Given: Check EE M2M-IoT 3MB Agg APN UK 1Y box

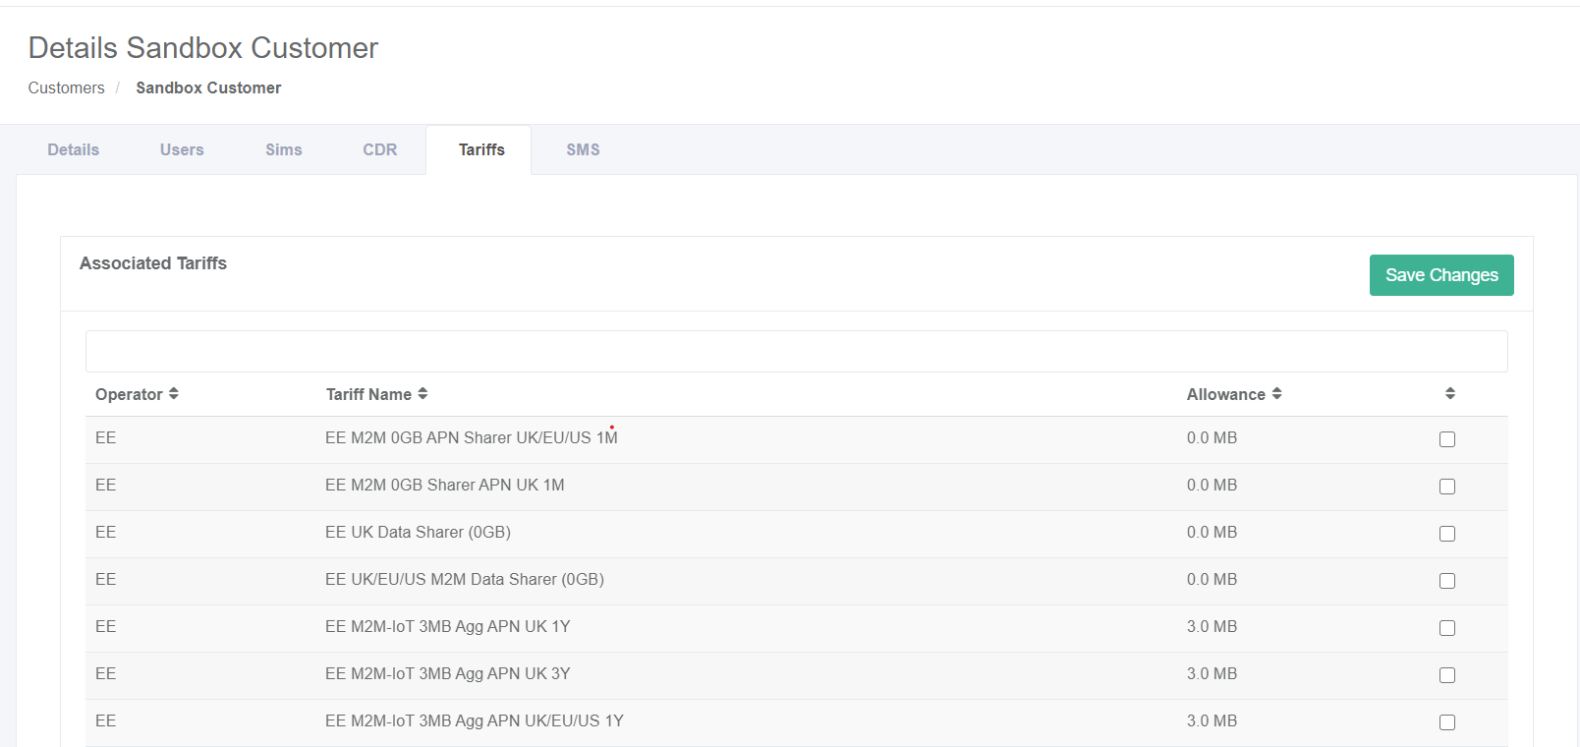Looking at the screenshot, I should coord(1447,628).
